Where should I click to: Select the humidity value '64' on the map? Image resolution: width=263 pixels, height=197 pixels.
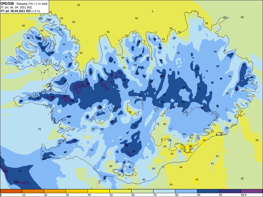pyautogui.click(x=225, y=17)
